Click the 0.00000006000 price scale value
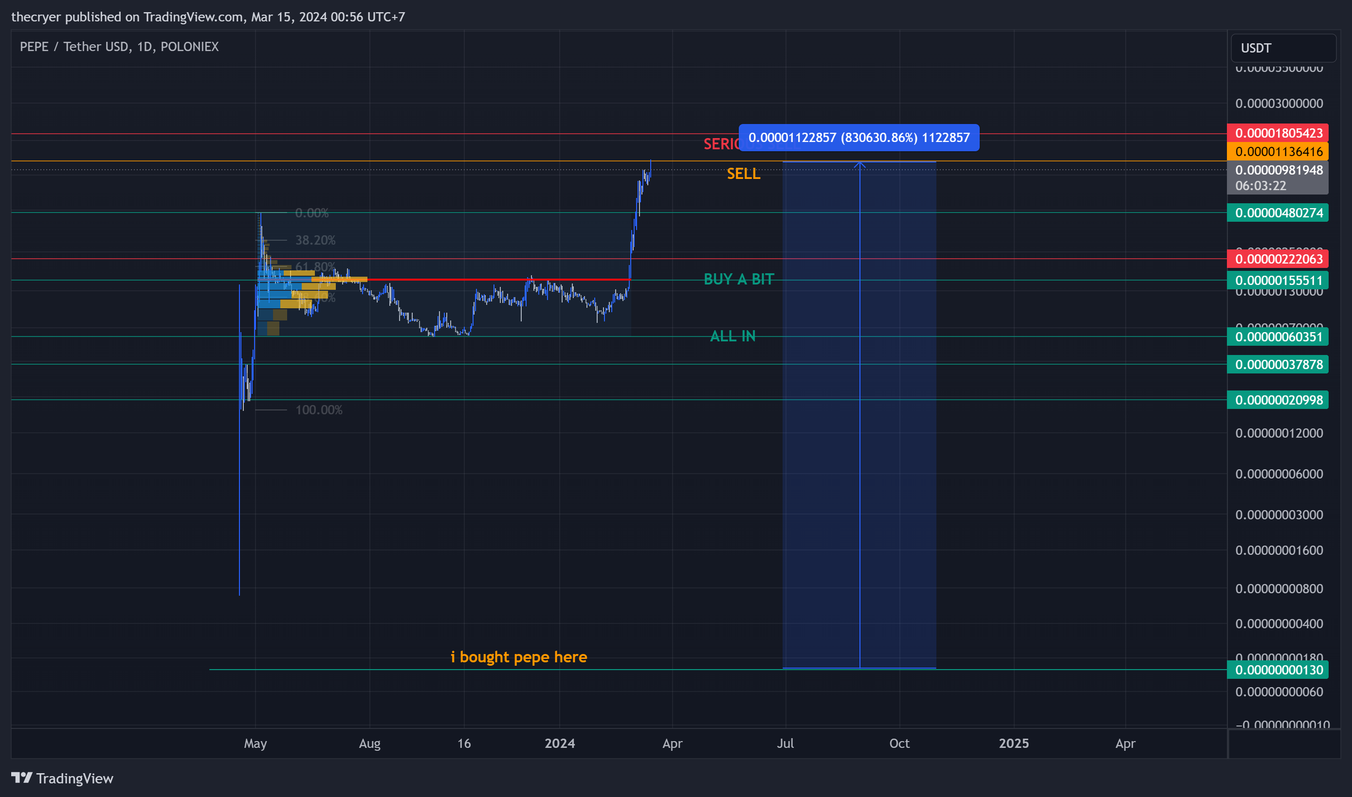Viewport: 1352px width, 797px height. (x=1279, y=474)
